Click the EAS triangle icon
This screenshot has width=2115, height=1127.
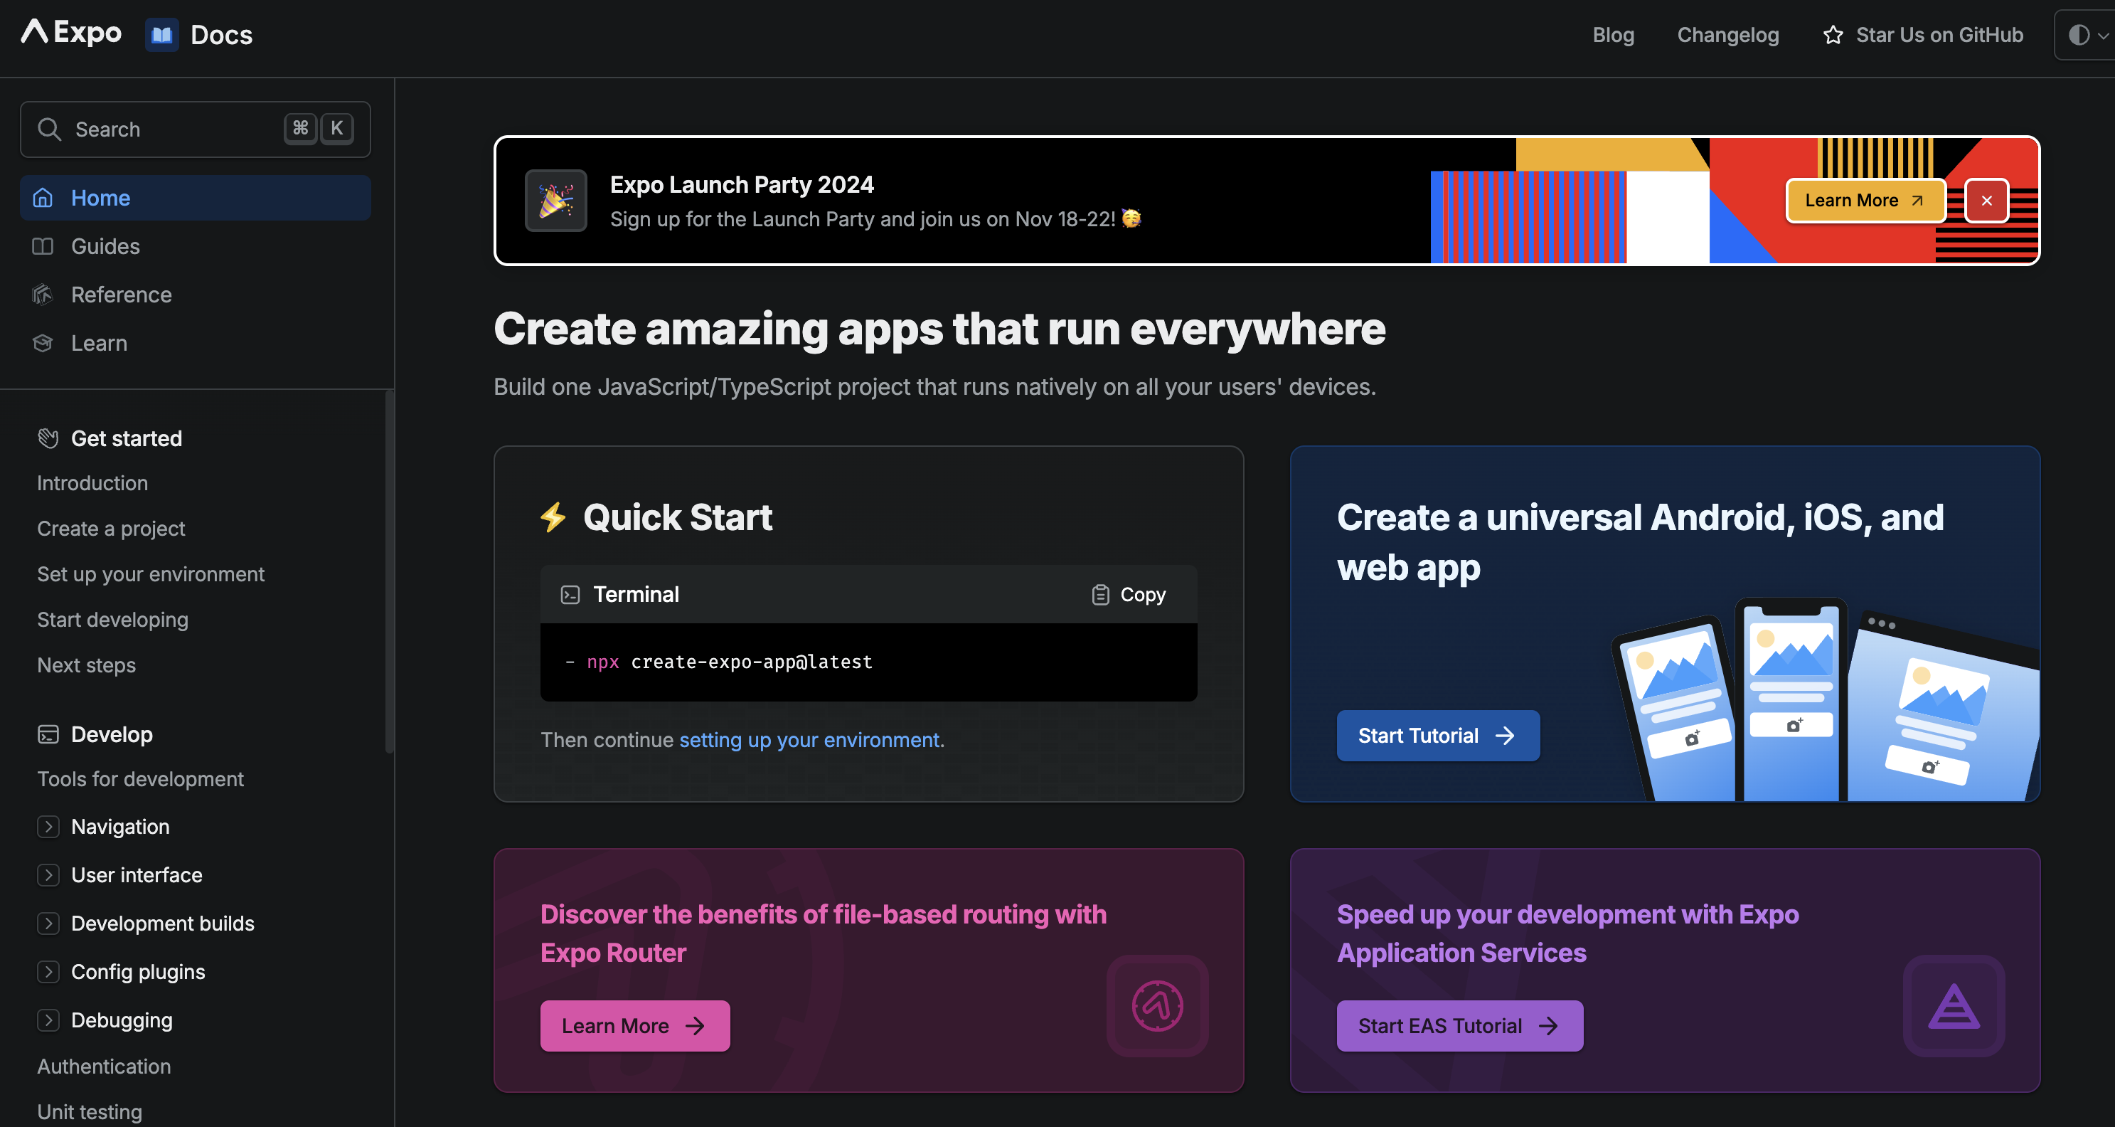tap(1954, 1005)
